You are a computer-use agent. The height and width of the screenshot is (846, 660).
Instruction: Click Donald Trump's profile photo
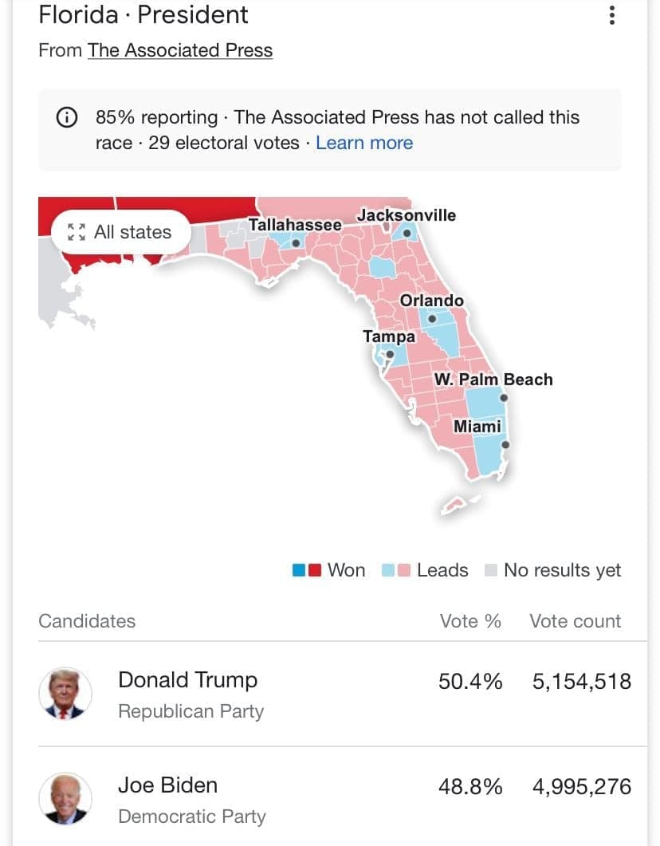click(65, 694)
